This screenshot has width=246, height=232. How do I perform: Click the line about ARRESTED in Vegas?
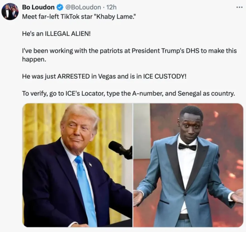(x=104, y=76)
